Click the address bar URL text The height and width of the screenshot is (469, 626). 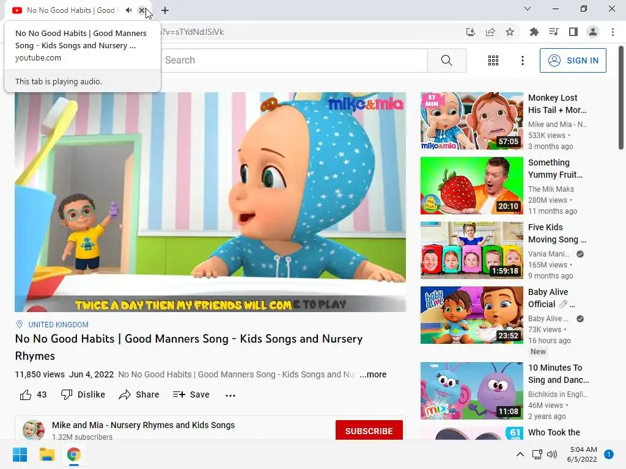pos(193,32)
